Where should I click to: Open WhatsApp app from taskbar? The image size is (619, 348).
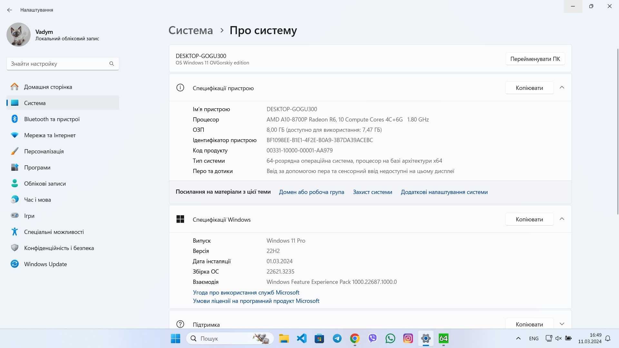[x=390, y=338]
